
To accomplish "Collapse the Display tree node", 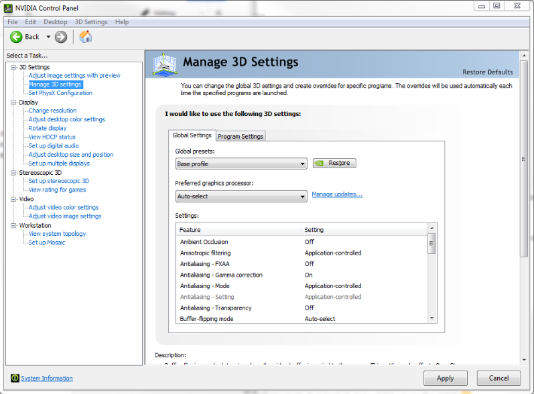I will click(13, 102).
